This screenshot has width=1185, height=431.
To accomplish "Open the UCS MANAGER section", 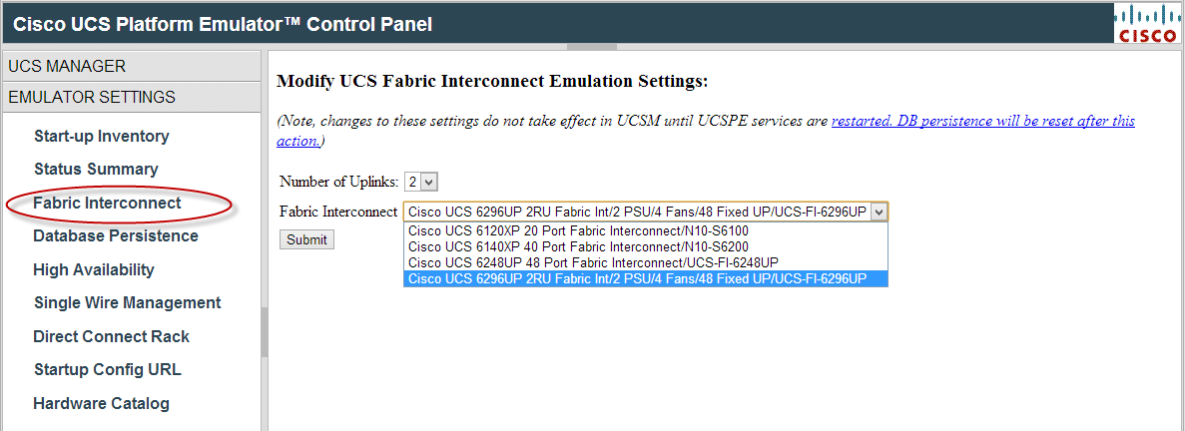I will (x=68, y=67).
